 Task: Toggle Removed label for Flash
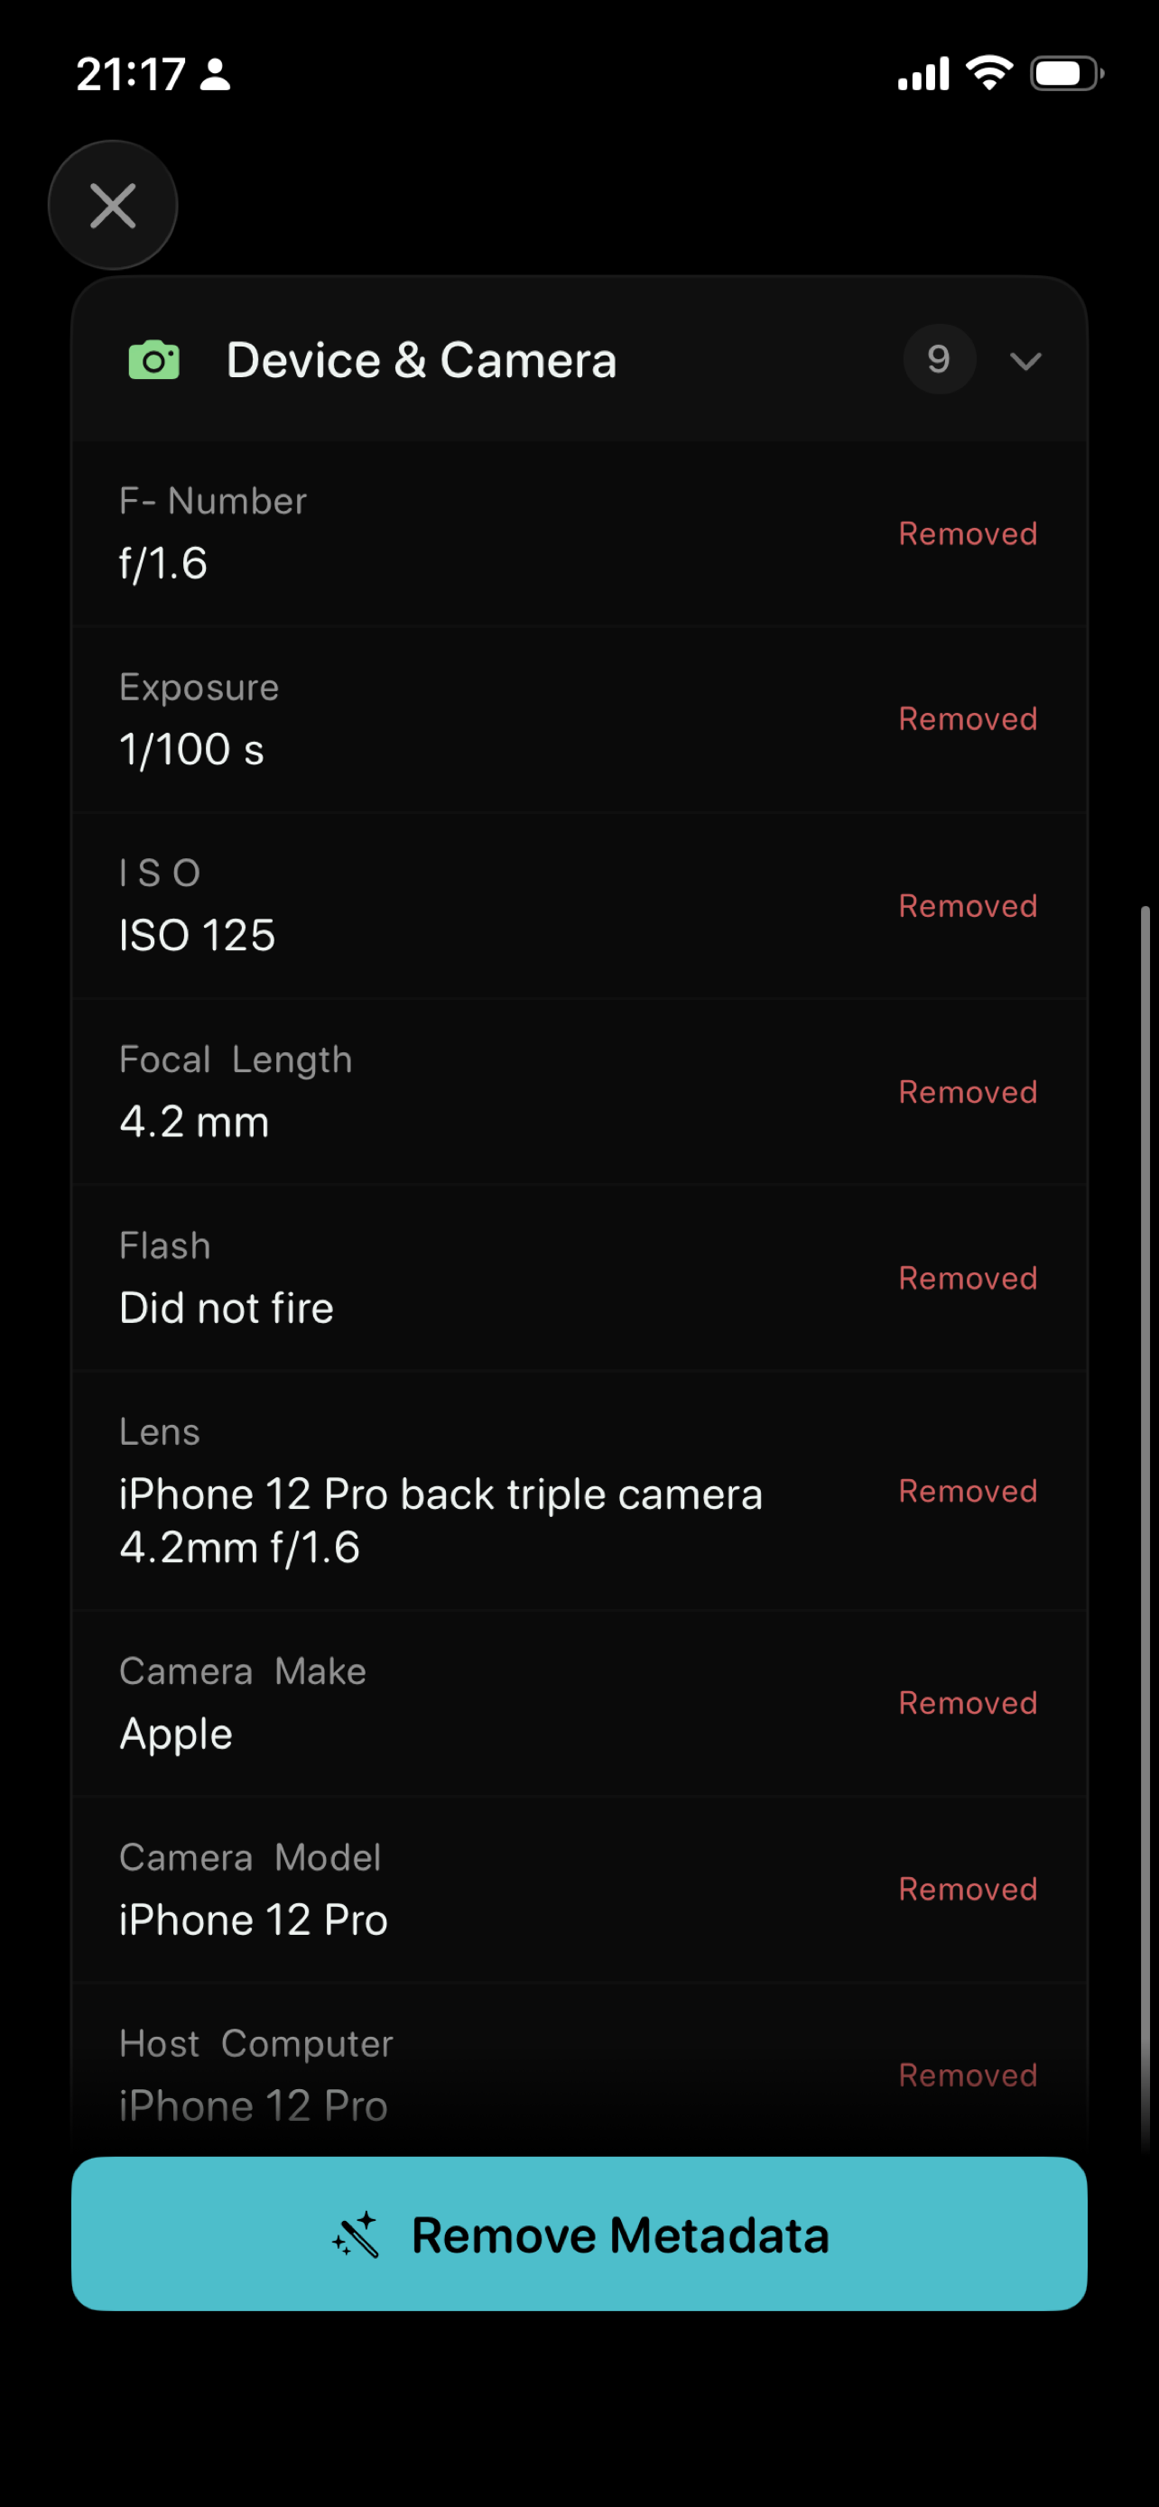click(968, 1278)
